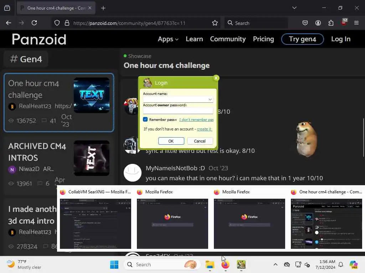Viewport: 365px width, 273px height.
Task: Click the Firefox Search box
Action: click(x=256, y=23)
